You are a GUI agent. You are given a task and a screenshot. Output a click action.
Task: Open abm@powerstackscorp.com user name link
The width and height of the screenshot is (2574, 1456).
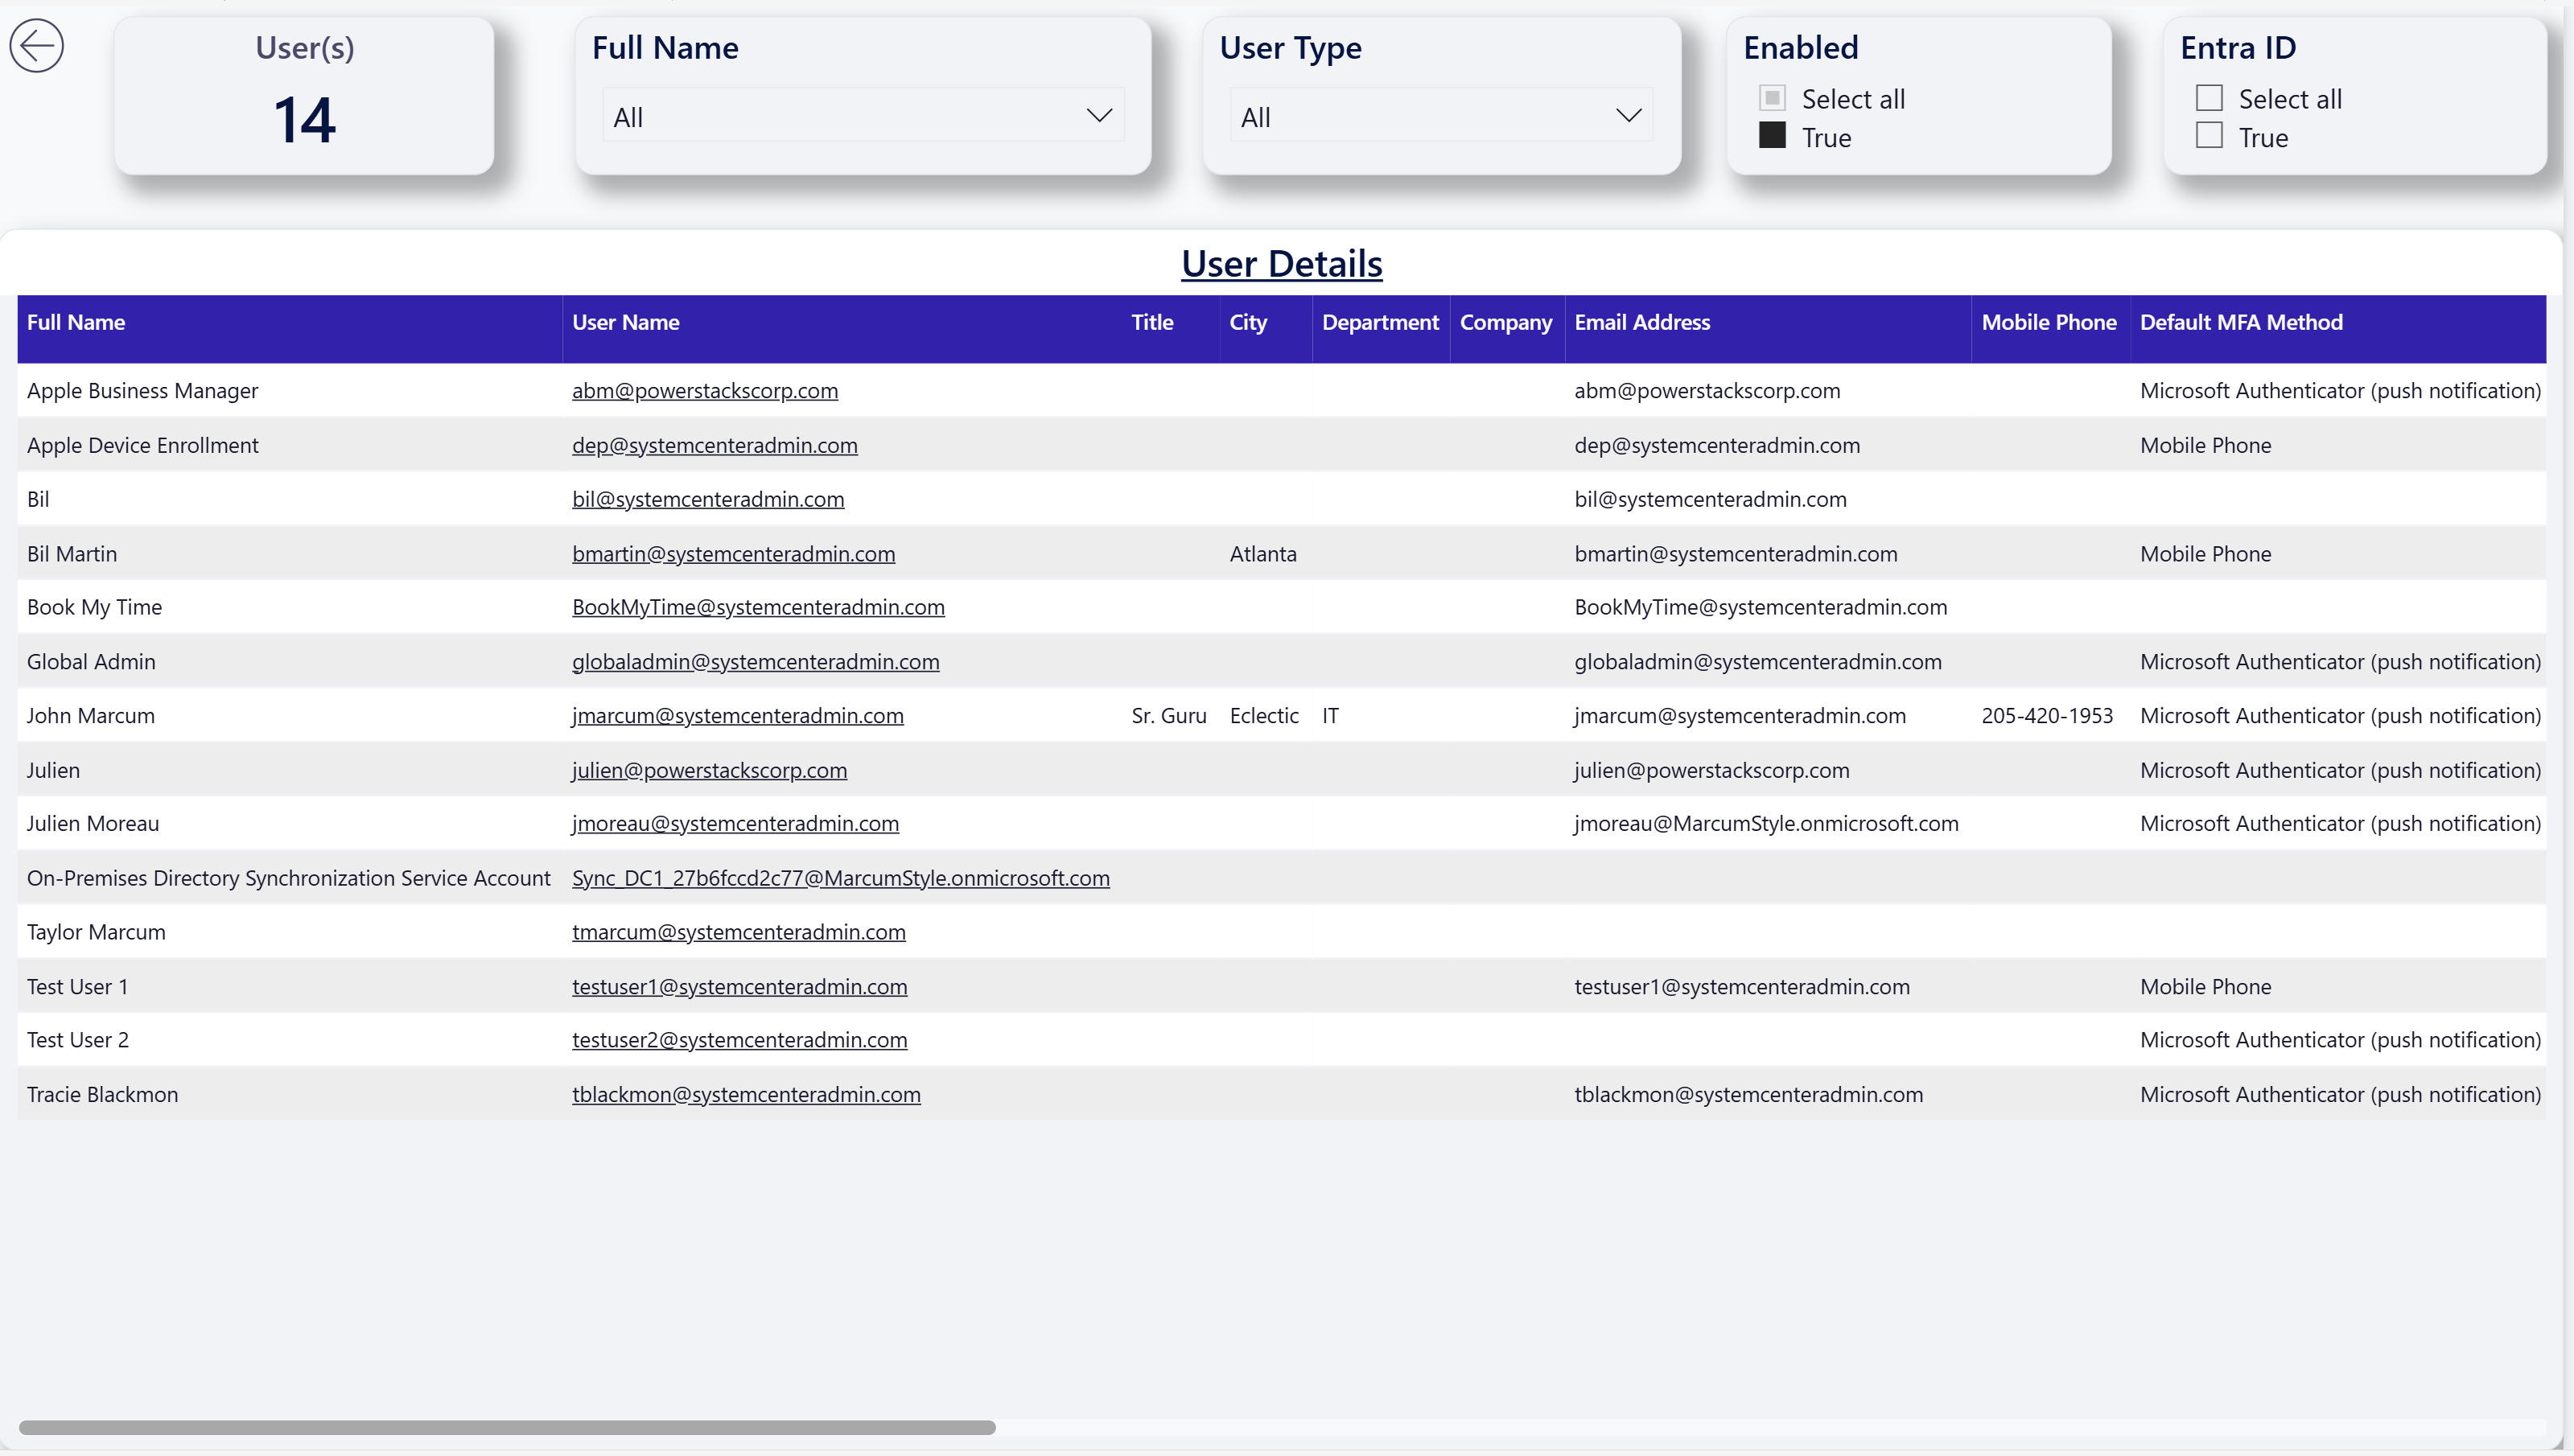(x=704, y=391)
